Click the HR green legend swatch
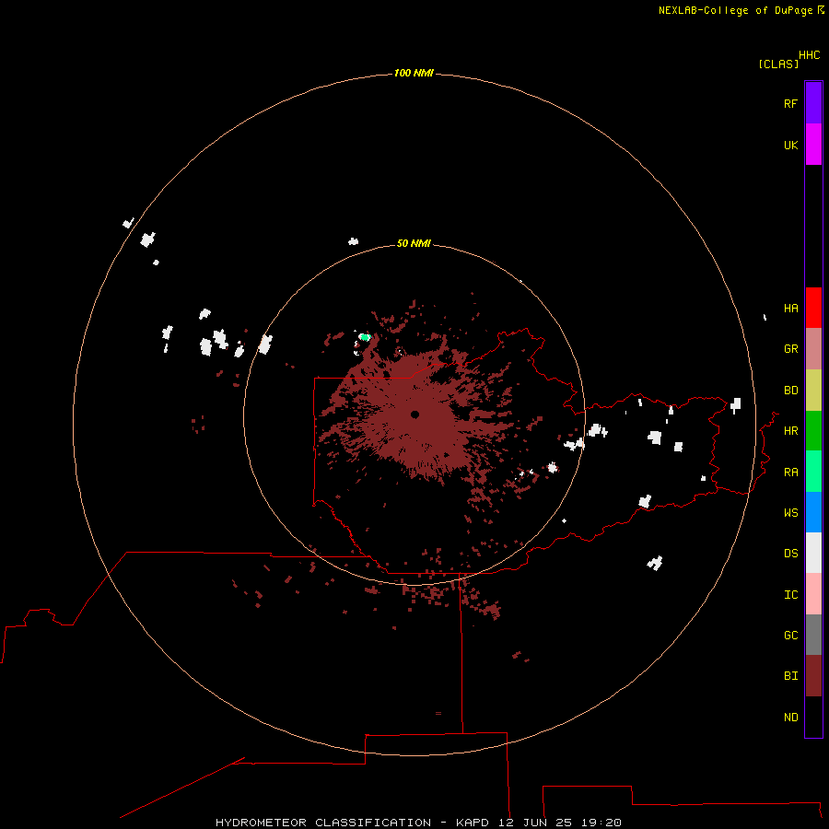This screenshot has height=829, width=829. point(813,431)
